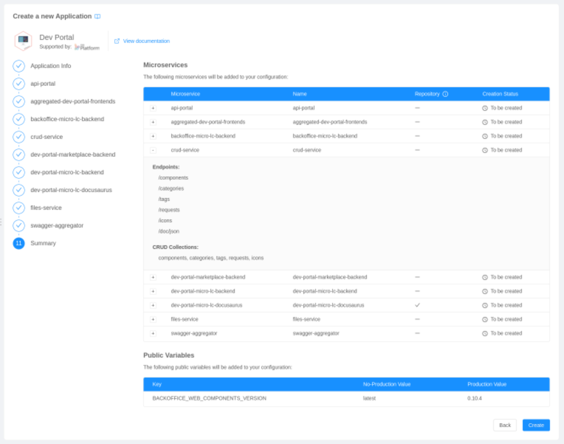Expand the api-portal microservice row
Screen dimensions: 564x444
pos(153,108)
